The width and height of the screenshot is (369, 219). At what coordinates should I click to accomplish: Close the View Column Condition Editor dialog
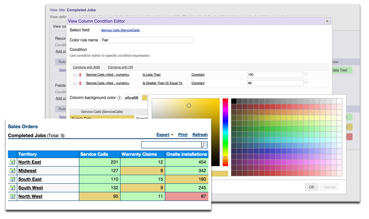[x=327, y=21]
